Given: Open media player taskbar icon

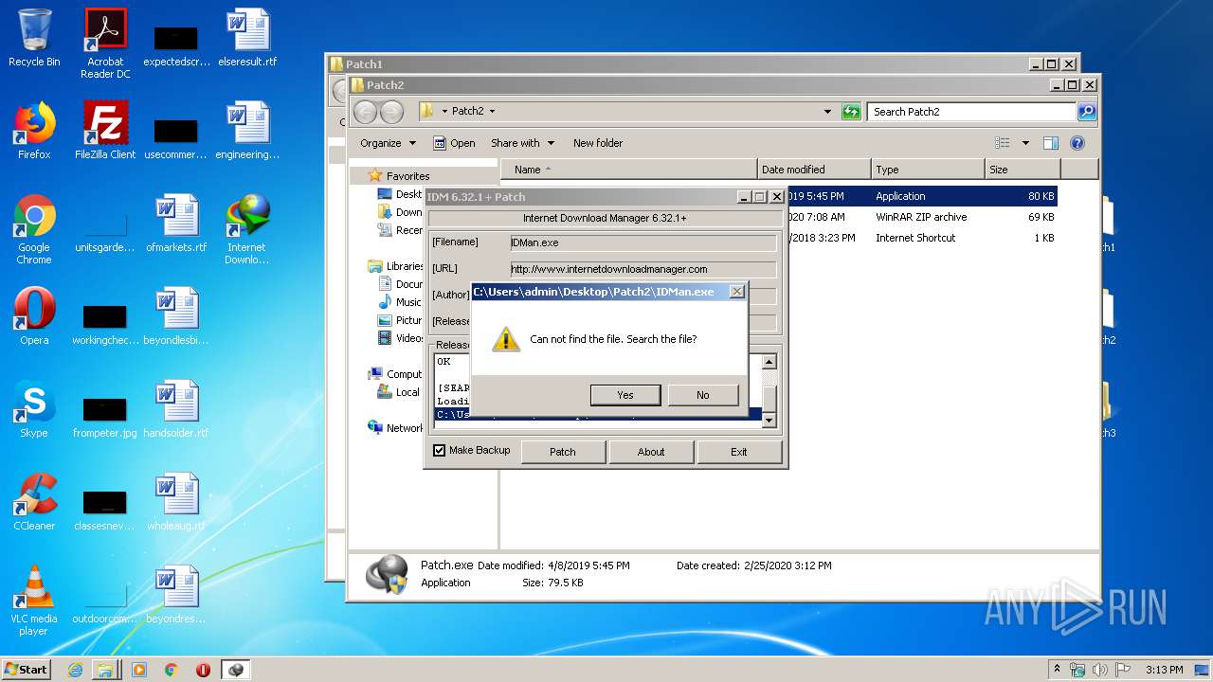Looking at the screenshot, I should [x=139, y=670].
